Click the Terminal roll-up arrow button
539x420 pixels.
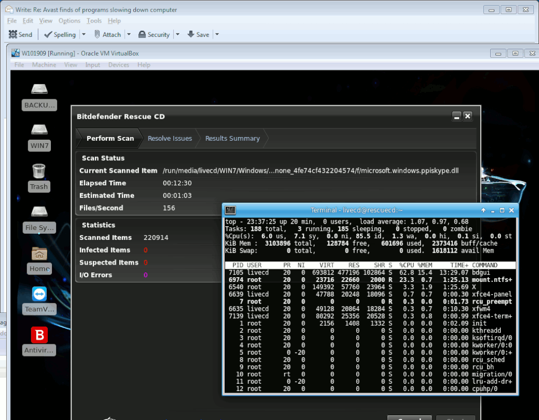coord(483,210)
